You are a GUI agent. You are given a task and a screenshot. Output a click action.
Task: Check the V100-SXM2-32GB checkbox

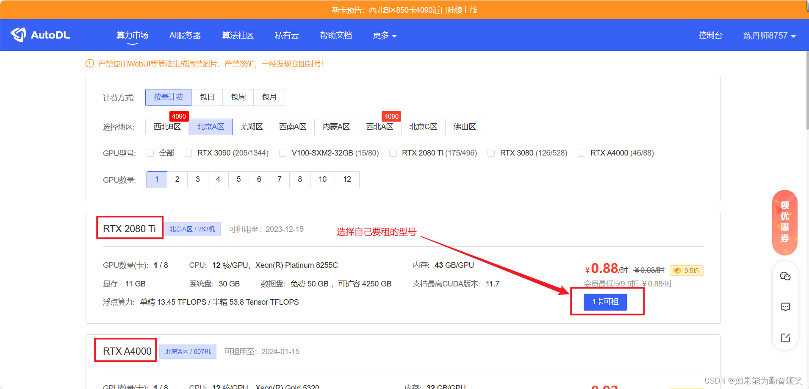click(283, 153)
